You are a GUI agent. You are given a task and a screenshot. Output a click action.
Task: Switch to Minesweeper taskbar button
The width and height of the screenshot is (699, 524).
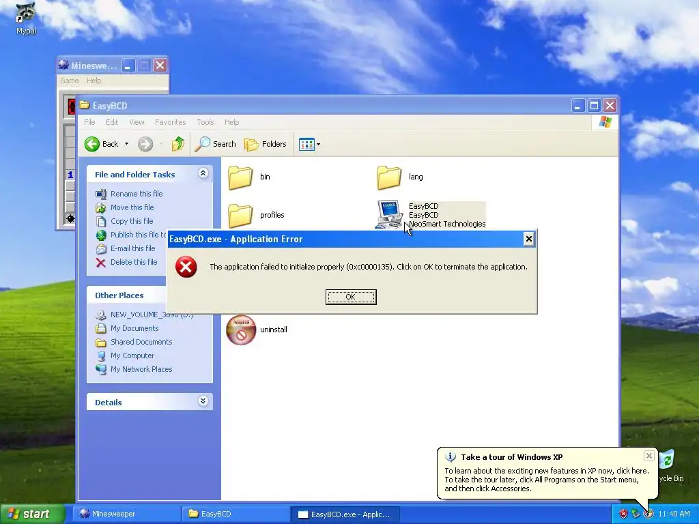pyautogui.click(x=126, y=514)
